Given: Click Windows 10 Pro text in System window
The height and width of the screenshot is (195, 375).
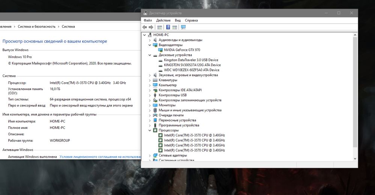Looking at the screenshot, I should pos(20,57).
